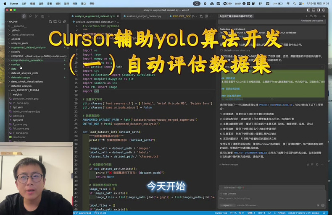Open chat history clock icon
Image resolution: width=332 pixels, height=215 pixels.
click(315, 16)
